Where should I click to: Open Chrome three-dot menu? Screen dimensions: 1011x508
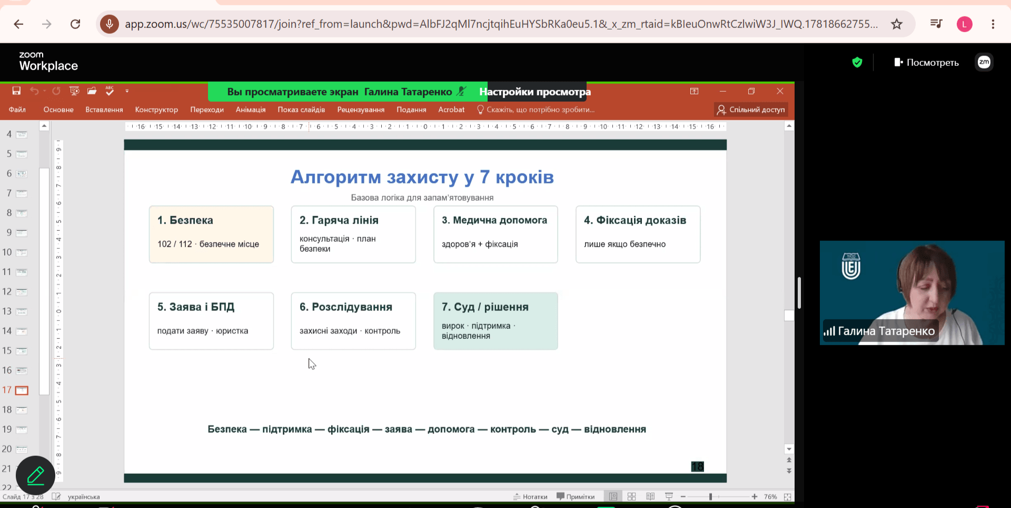[x=993, y=24]
